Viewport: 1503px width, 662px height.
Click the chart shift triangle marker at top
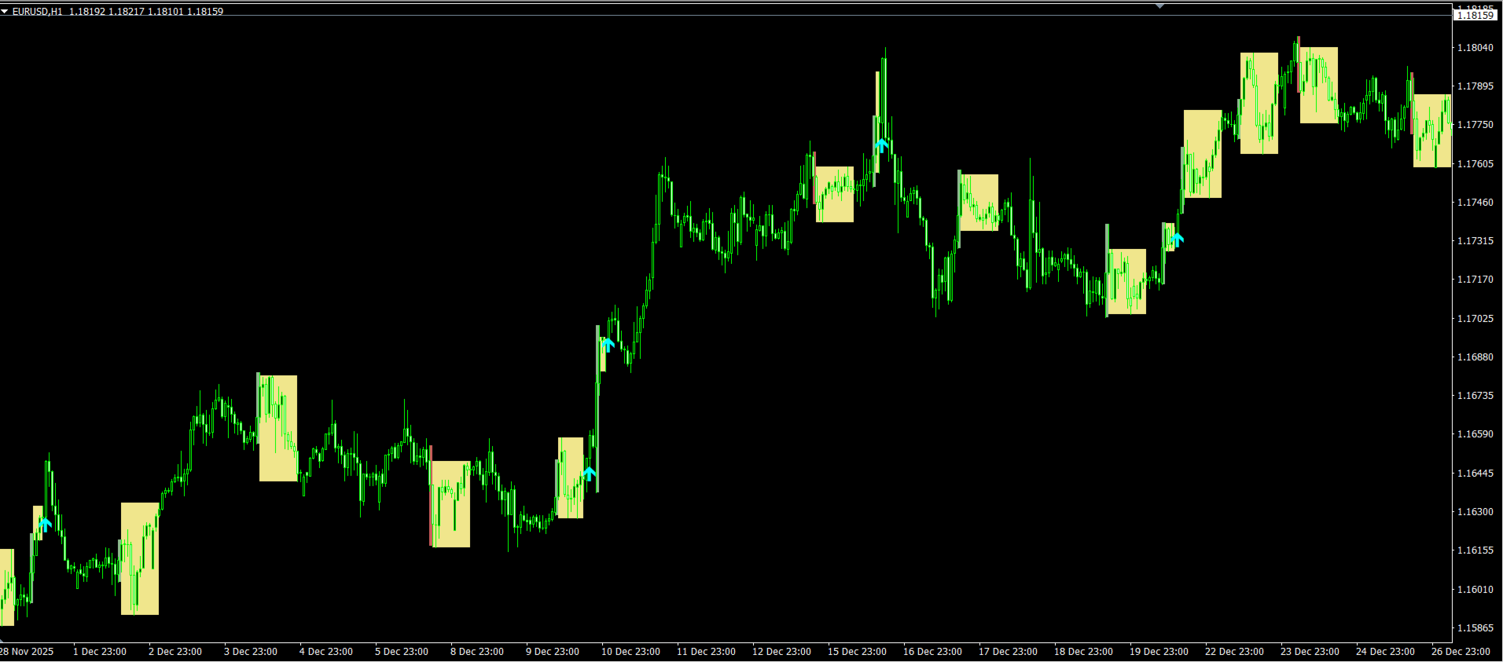coord(1159,5)
